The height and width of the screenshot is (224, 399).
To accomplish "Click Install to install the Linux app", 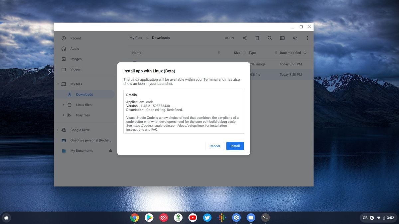I will pyautogui.click(x=235, y=146).
